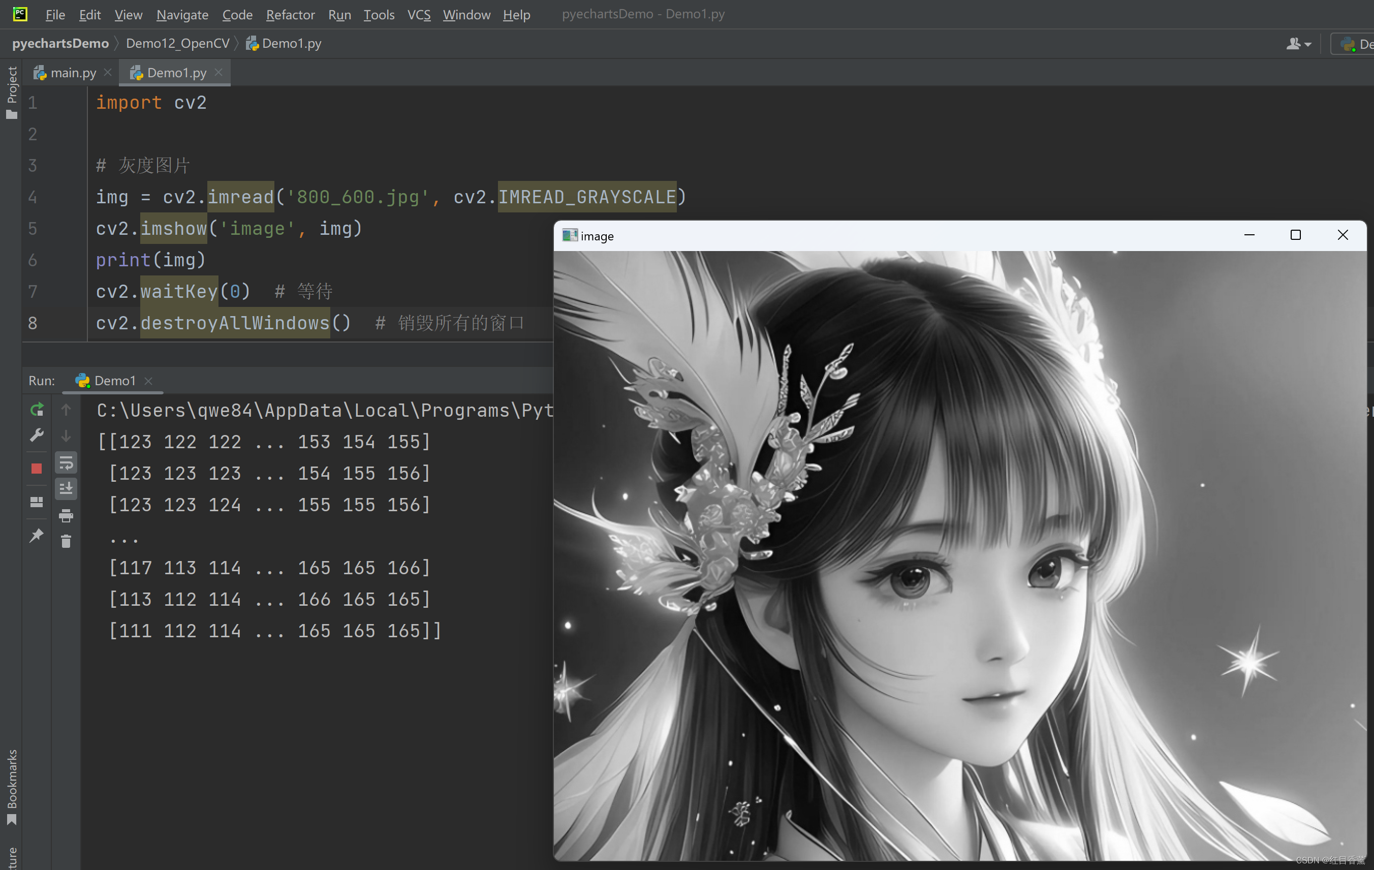1374x870 pixels.
Task: Switch to the main.py editor tab
Action: click(66, 73)
